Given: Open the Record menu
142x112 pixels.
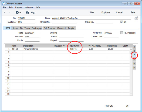Looking at the screenshot, I should coord(19,8).
